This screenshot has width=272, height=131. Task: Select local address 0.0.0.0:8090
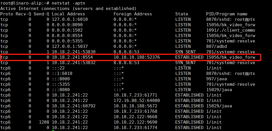point(67,25)
